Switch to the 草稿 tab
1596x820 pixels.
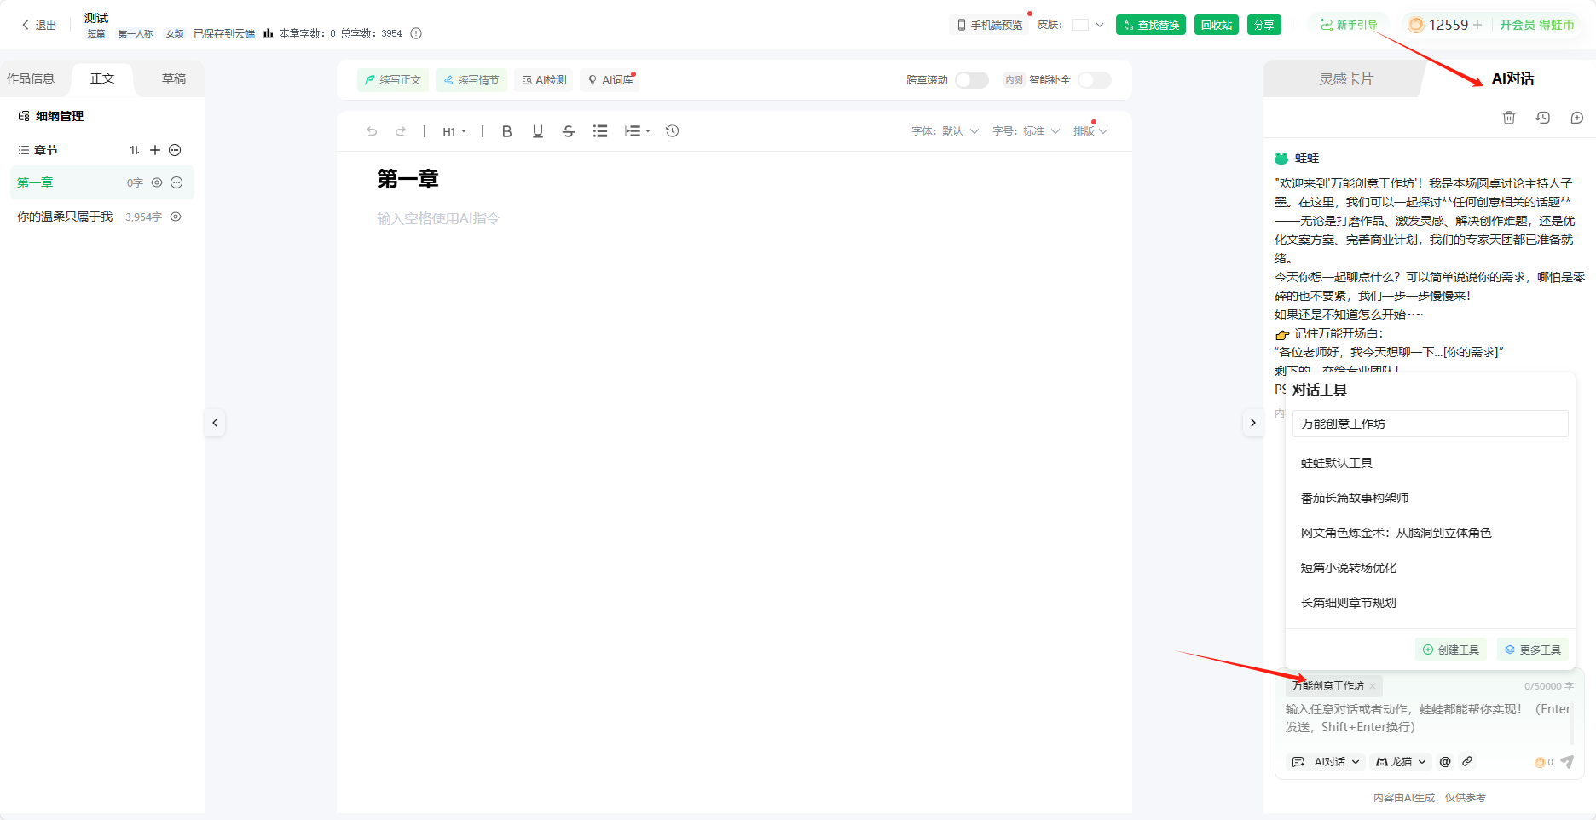pos(174,78)
